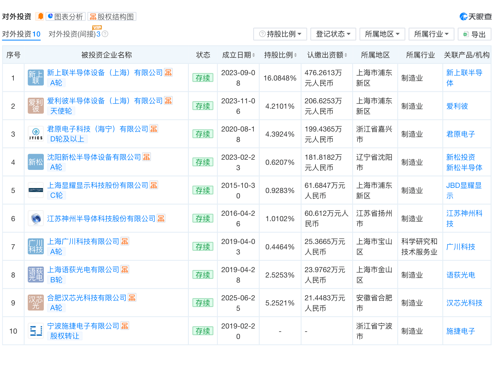The image size is (494, 365).
Task: Open the 图表分析 chart analysis button
Action: (65, 17)
